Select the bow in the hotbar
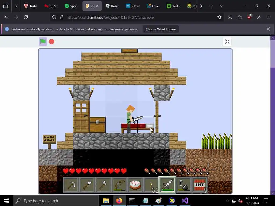275x206 pixels. coord(119,185)
